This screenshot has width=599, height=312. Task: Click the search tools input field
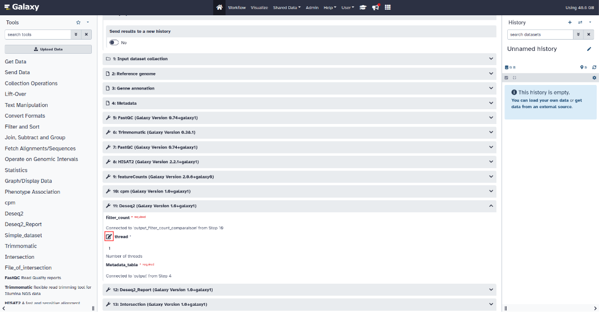(x=37, y=35)
